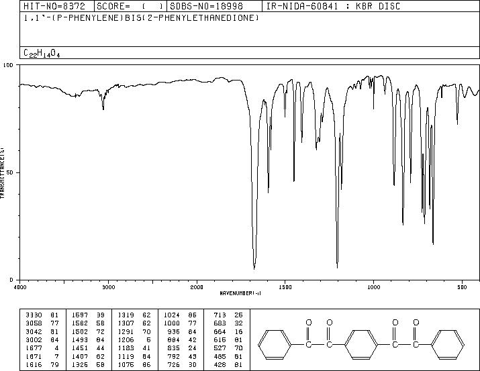Screen dimensions: 480x371
Task: Click the HIT-NO=8372 header field
Action: pos(57,6)
